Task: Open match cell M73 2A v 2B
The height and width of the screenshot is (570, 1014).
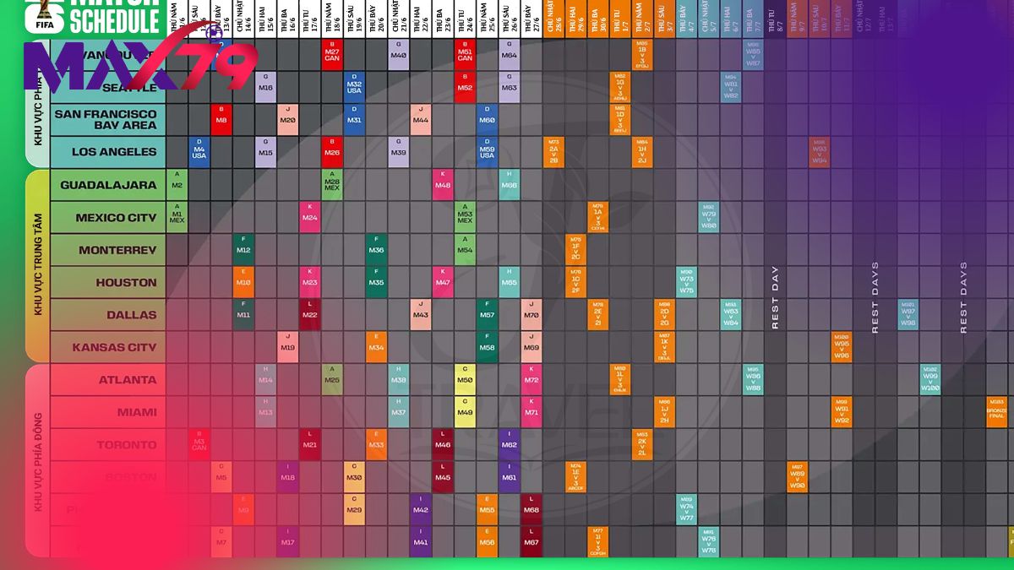Action: tap(553, 152)
